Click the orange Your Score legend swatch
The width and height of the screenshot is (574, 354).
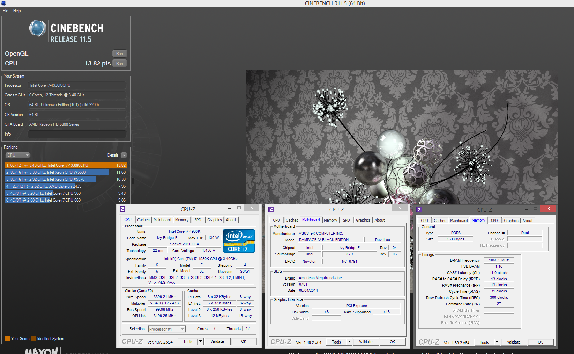click(7, 339)
